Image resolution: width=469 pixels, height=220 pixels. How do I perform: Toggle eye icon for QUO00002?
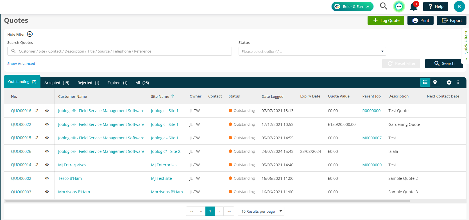click(x=47, y=178)
